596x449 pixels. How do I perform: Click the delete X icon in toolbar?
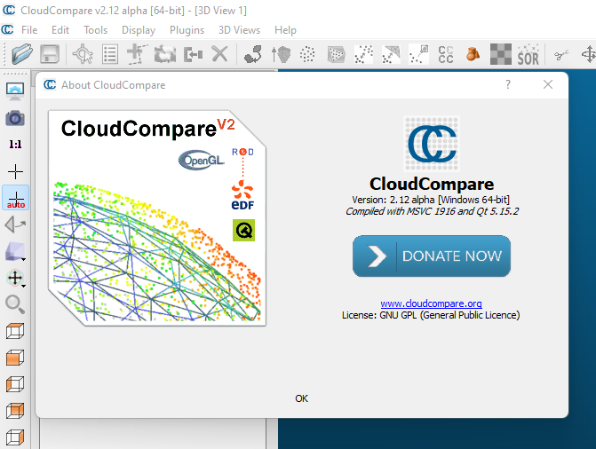(219, 54)
